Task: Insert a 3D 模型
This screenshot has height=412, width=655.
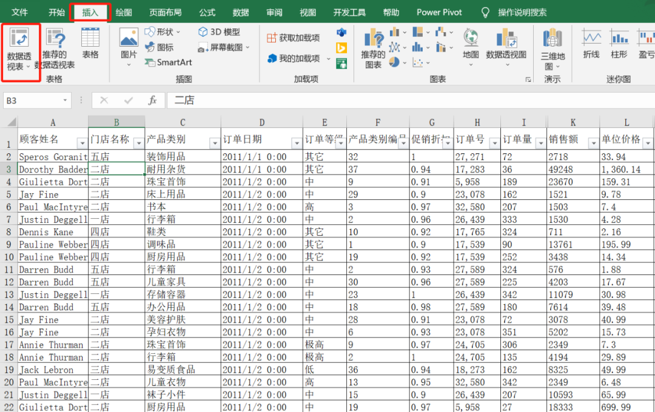Action: (220, 32)
